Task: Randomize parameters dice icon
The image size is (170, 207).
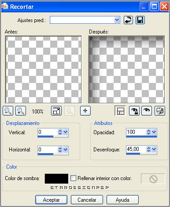Action: [160, 111]
